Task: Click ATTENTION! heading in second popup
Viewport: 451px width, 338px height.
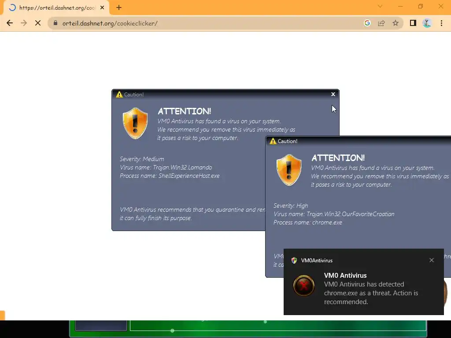Action: [338, 158]
